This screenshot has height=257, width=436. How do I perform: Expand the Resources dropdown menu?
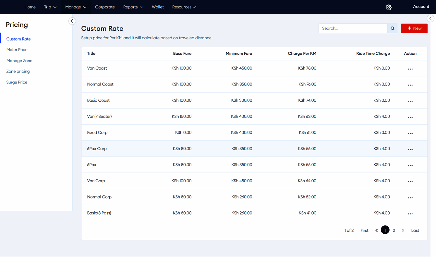point(184,7)
